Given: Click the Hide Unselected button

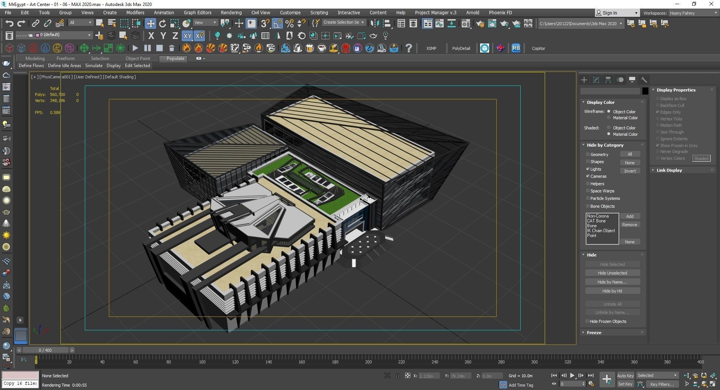Looking at the screenshot, I should [612, 273].
